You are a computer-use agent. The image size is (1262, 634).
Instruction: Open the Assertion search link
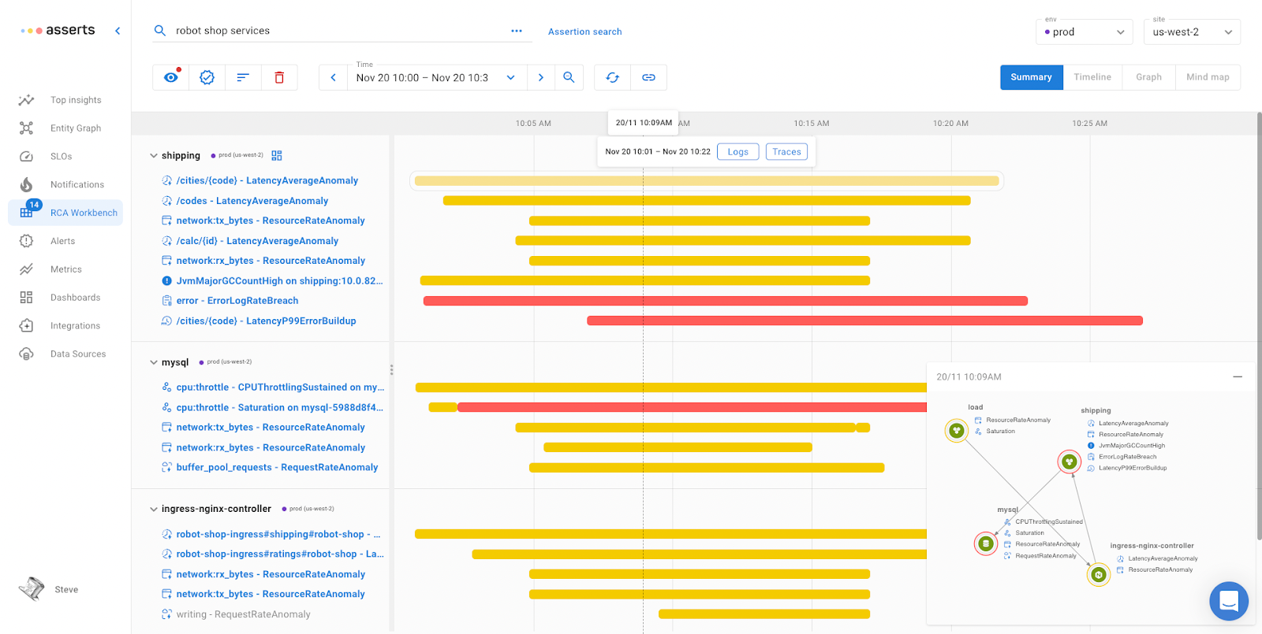(584, 32)
